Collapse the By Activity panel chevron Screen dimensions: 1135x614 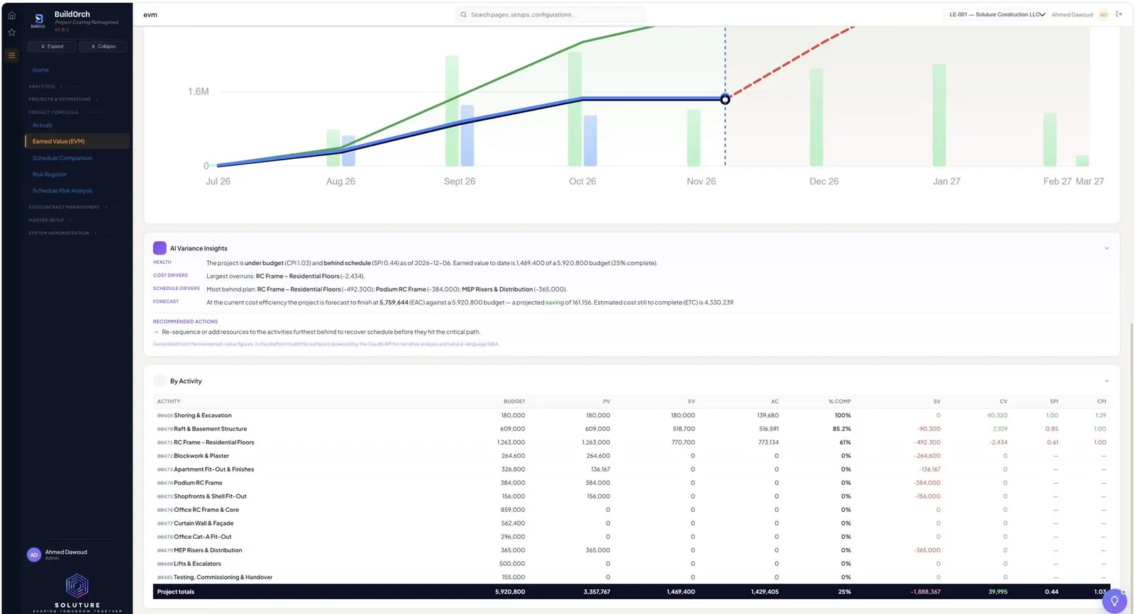click(x=1106, y=381)
